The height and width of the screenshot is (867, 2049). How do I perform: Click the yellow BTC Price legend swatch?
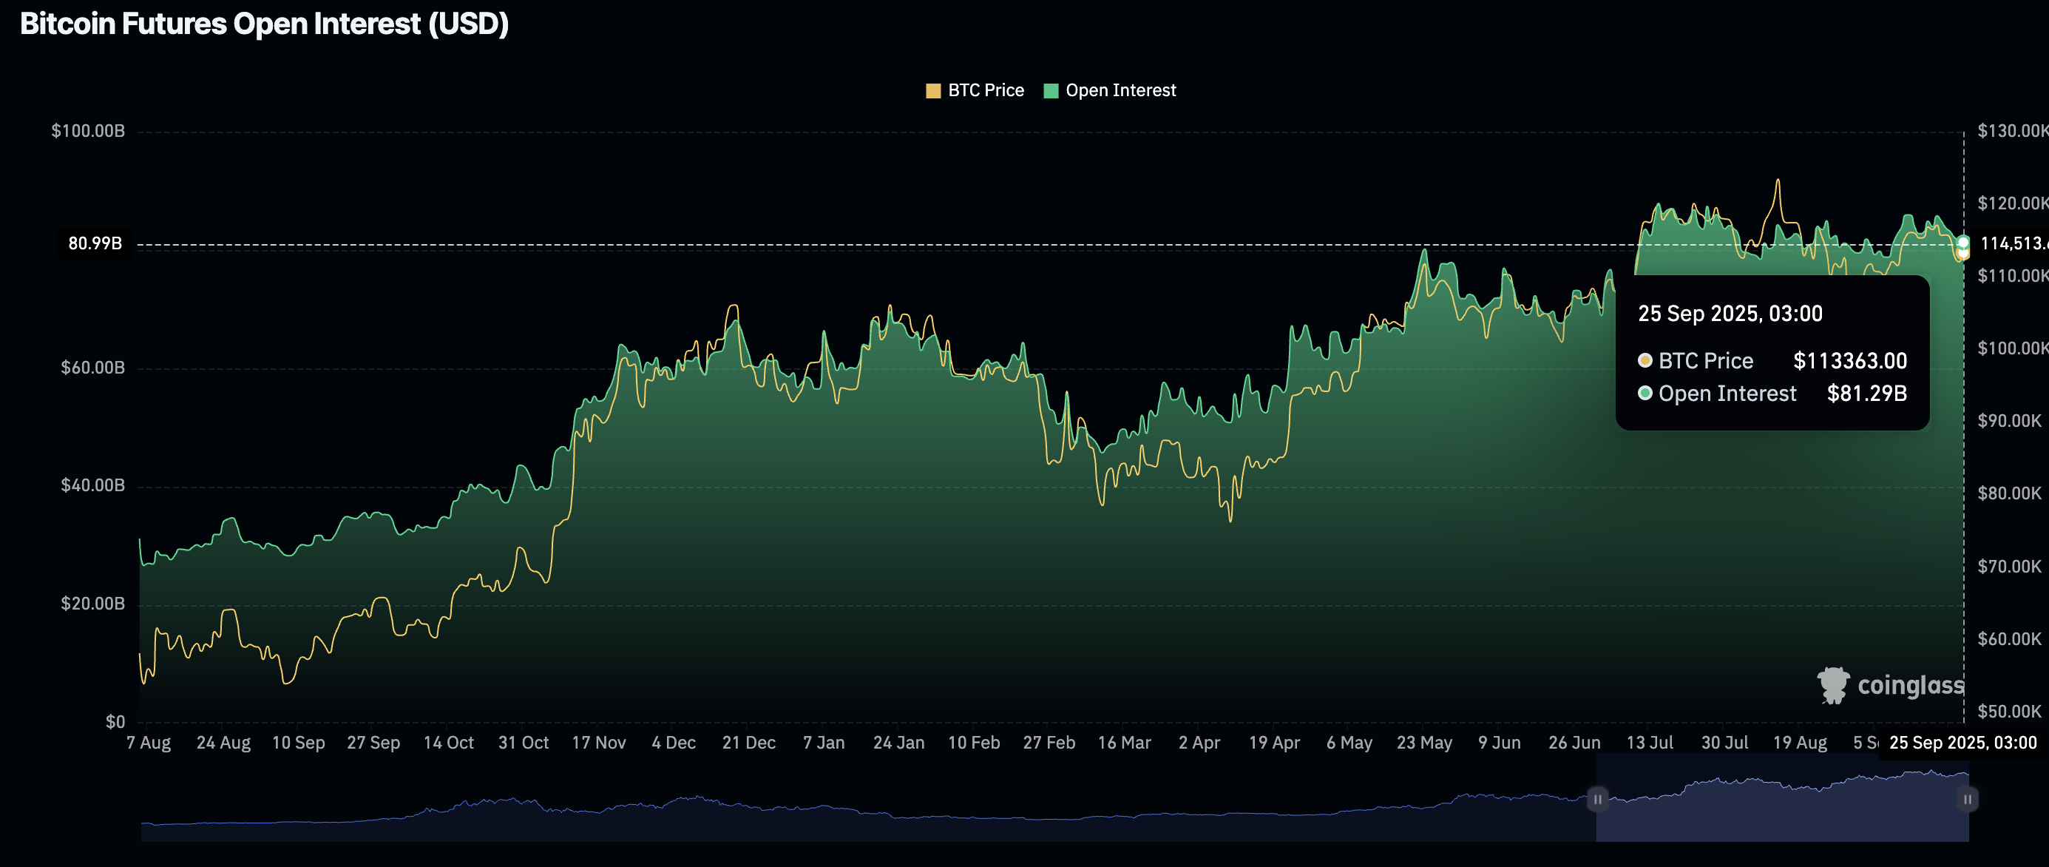click(x=933, y=91)
